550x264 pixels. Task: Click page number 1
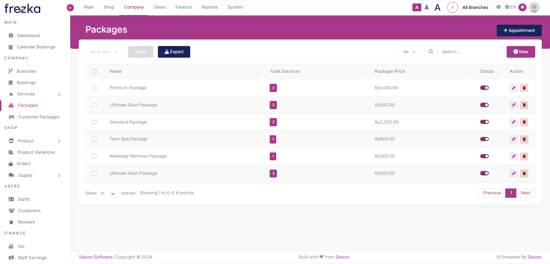511,193
